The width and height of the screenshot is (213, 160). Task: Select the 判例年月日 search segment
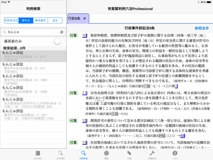[11, 21]
